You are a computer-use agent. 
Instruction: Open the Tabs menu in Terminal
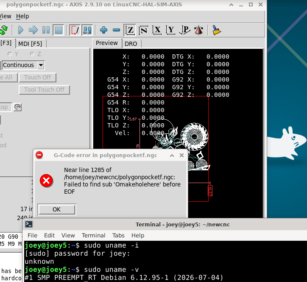(118, 235)
